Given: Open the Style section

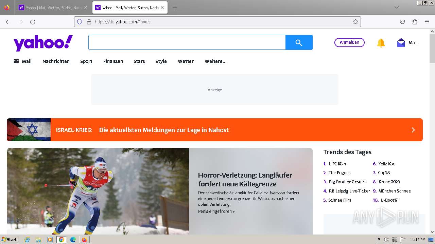Looking at the screenshot, I should pos(161,61).
